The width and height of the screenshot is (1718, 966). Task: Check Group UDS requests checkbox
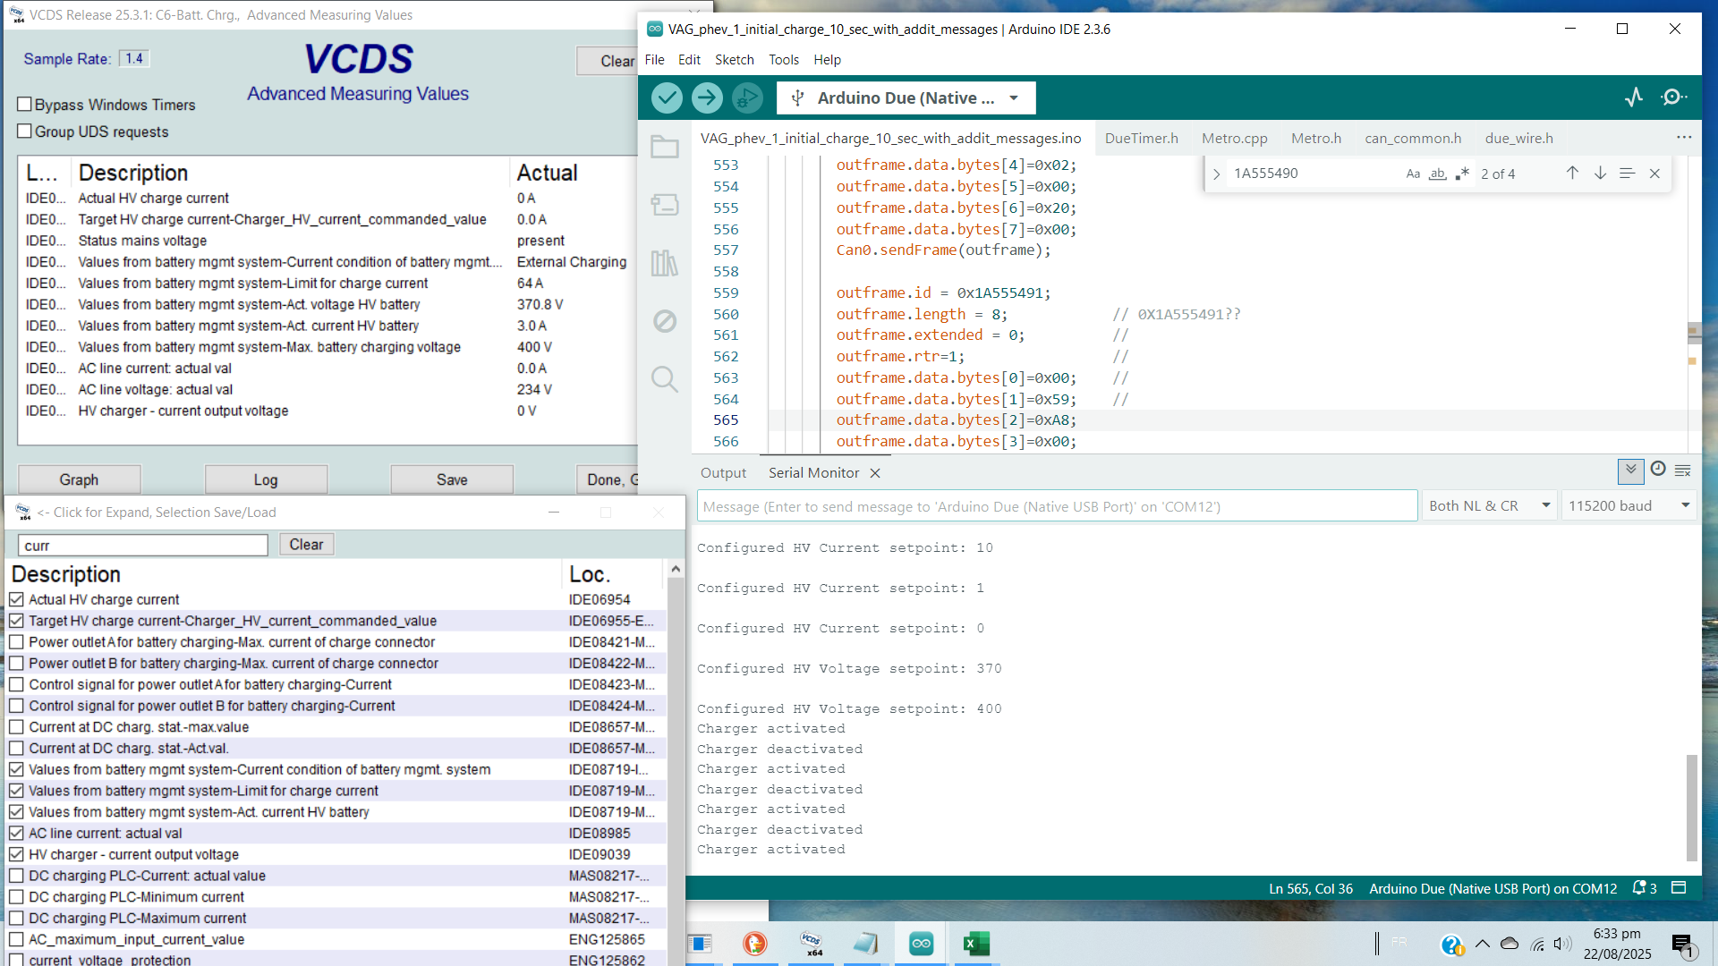pos(25,131)
